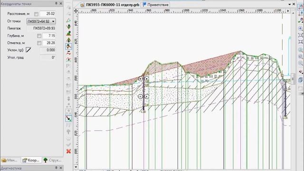Click the 3D box view icon

(x=301, y=80)
